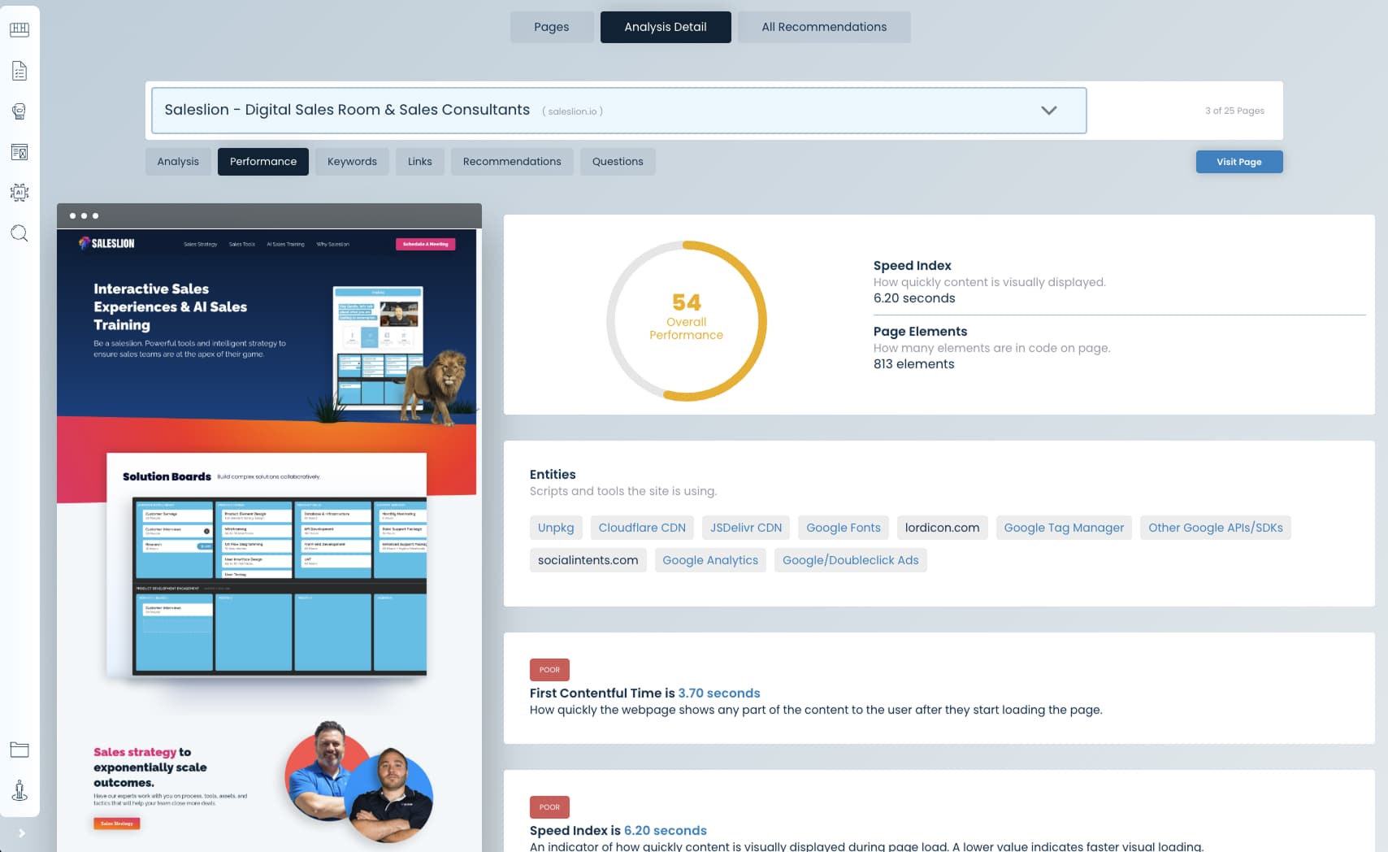Select the Performance sub-tab

[x=263, y=162]
